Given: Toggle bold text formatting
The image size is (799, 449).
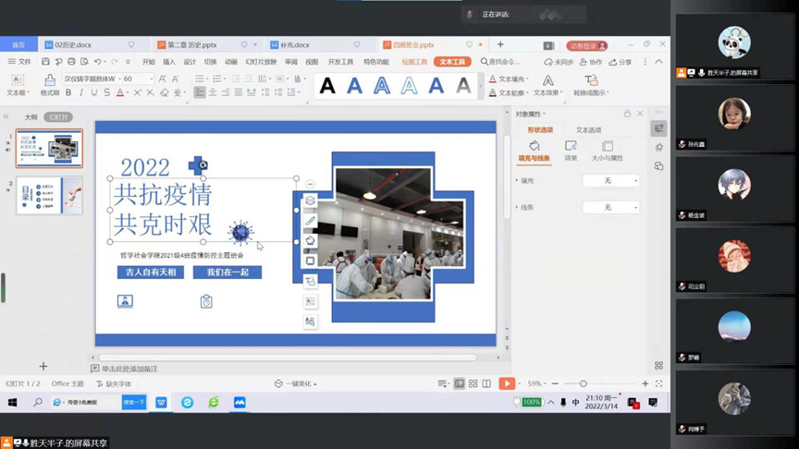Looking at the screenshot, I should coord(68,92).
